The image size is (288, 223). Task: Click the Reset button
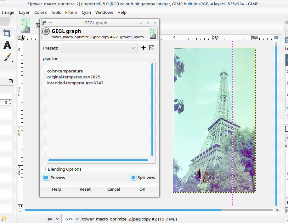(85, 189)
